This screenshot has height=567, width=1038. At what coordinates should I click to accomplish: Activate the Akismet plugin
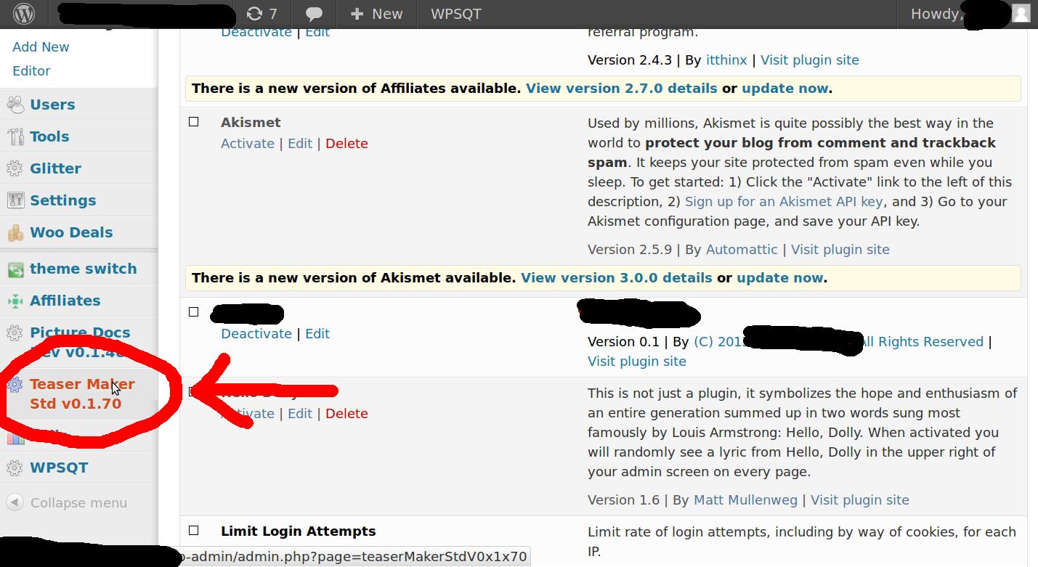(x=248, y=143)
